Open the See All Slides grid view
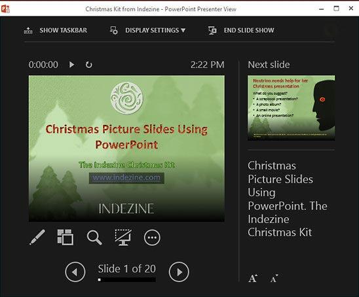359x297 pixels. 66,237
